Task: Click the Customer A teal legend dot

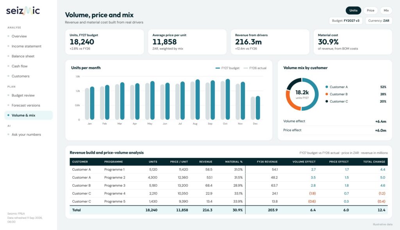Action: 327,87
